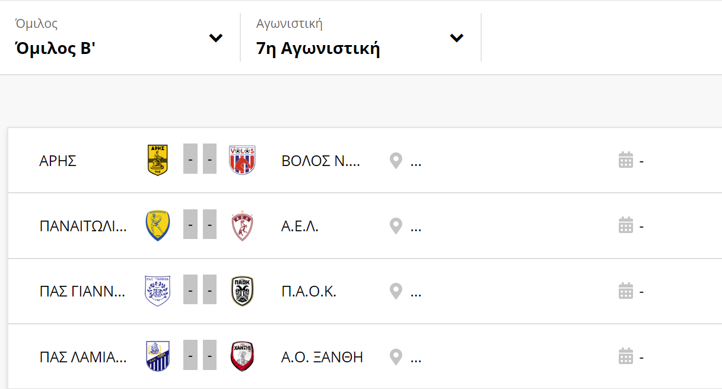Screen dimensions: 722x389
Task: Click the Α.Ε.Λ. maroon crest
Action: coord(242,226)
